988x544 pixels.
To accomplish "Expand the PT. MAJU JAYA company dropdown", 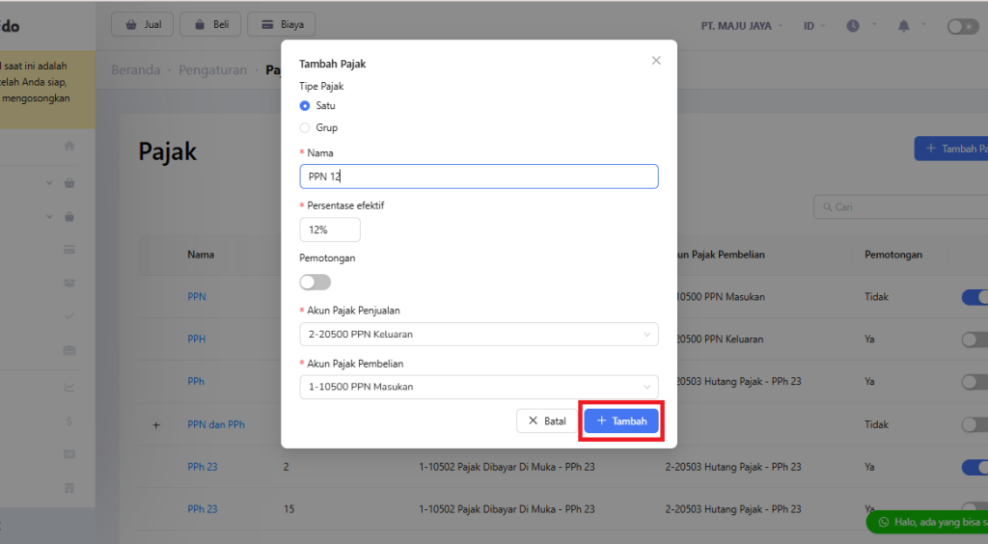I will (741, 26).
